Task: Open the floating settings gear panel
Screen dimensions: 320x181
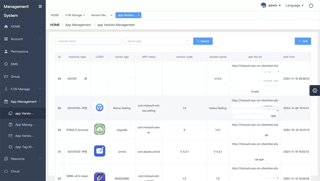Action: click(315, 90)
